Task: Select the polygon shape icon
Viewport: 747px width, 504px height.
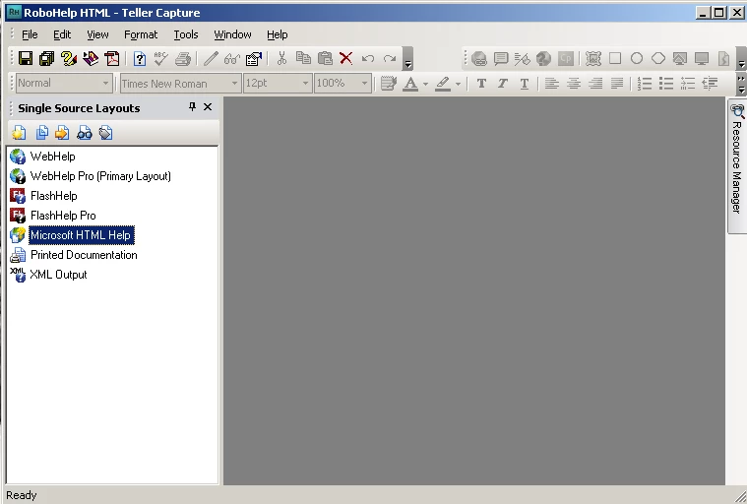Action: (x=658, y=59)
